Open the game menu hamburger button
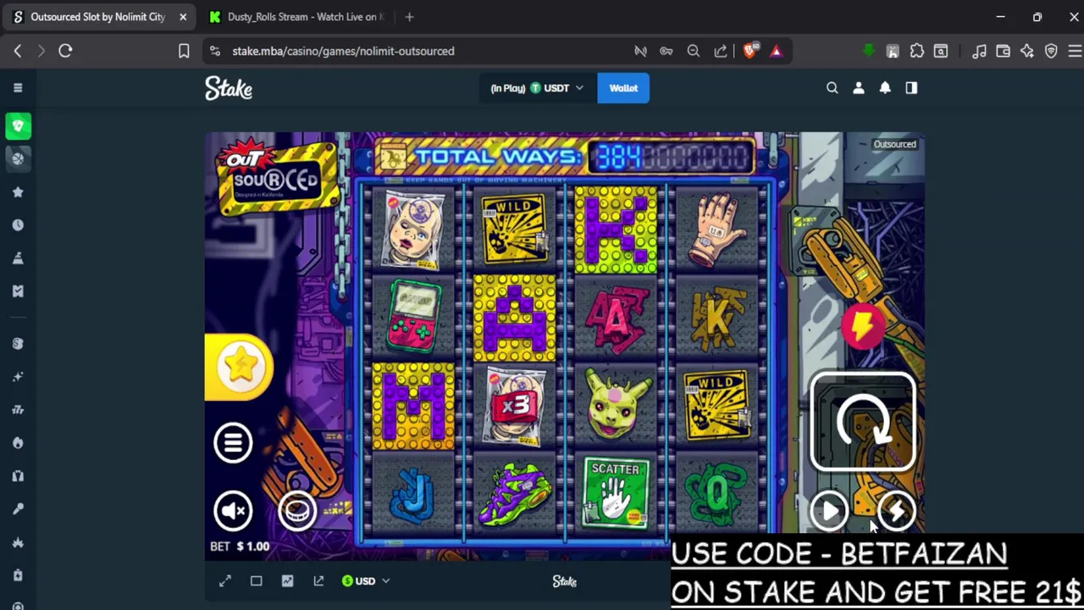Screen dimensions: 1084x610 (x=233, y=441)
